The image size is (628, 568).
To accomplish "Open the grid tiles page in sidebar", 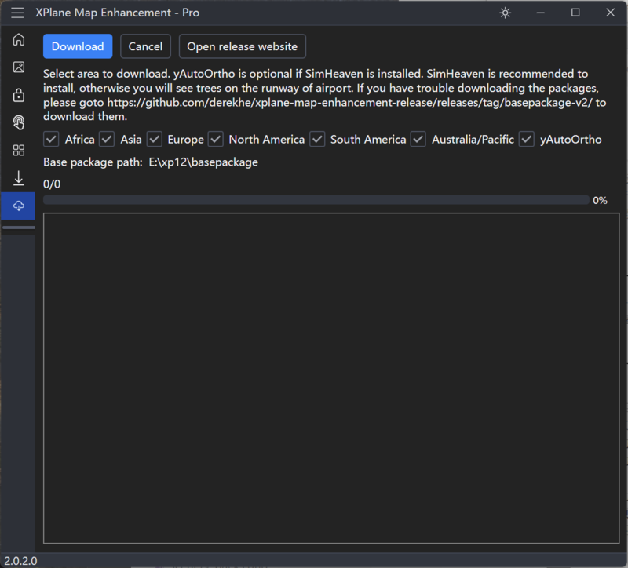I will coord(18,151).
